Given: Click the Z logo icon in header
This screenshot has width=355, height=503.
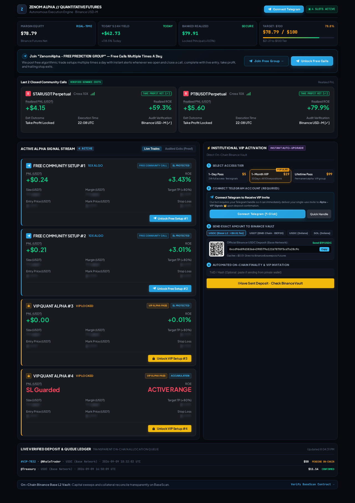Looking at the screenshot, I should [22, 9].
